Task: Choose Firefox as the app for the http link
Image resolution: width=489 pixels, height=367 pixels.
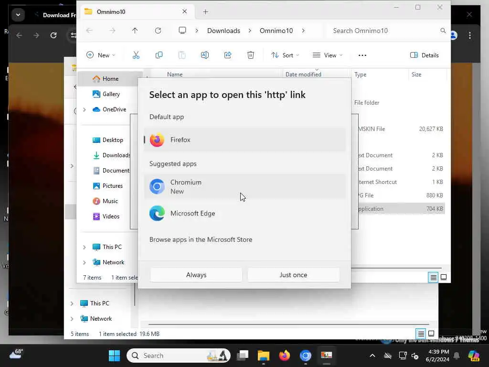Action: (x=244, y=140)
